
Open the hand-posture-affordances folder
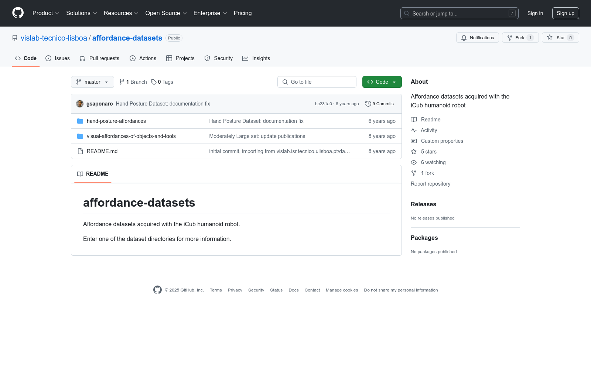click(116, 121)
